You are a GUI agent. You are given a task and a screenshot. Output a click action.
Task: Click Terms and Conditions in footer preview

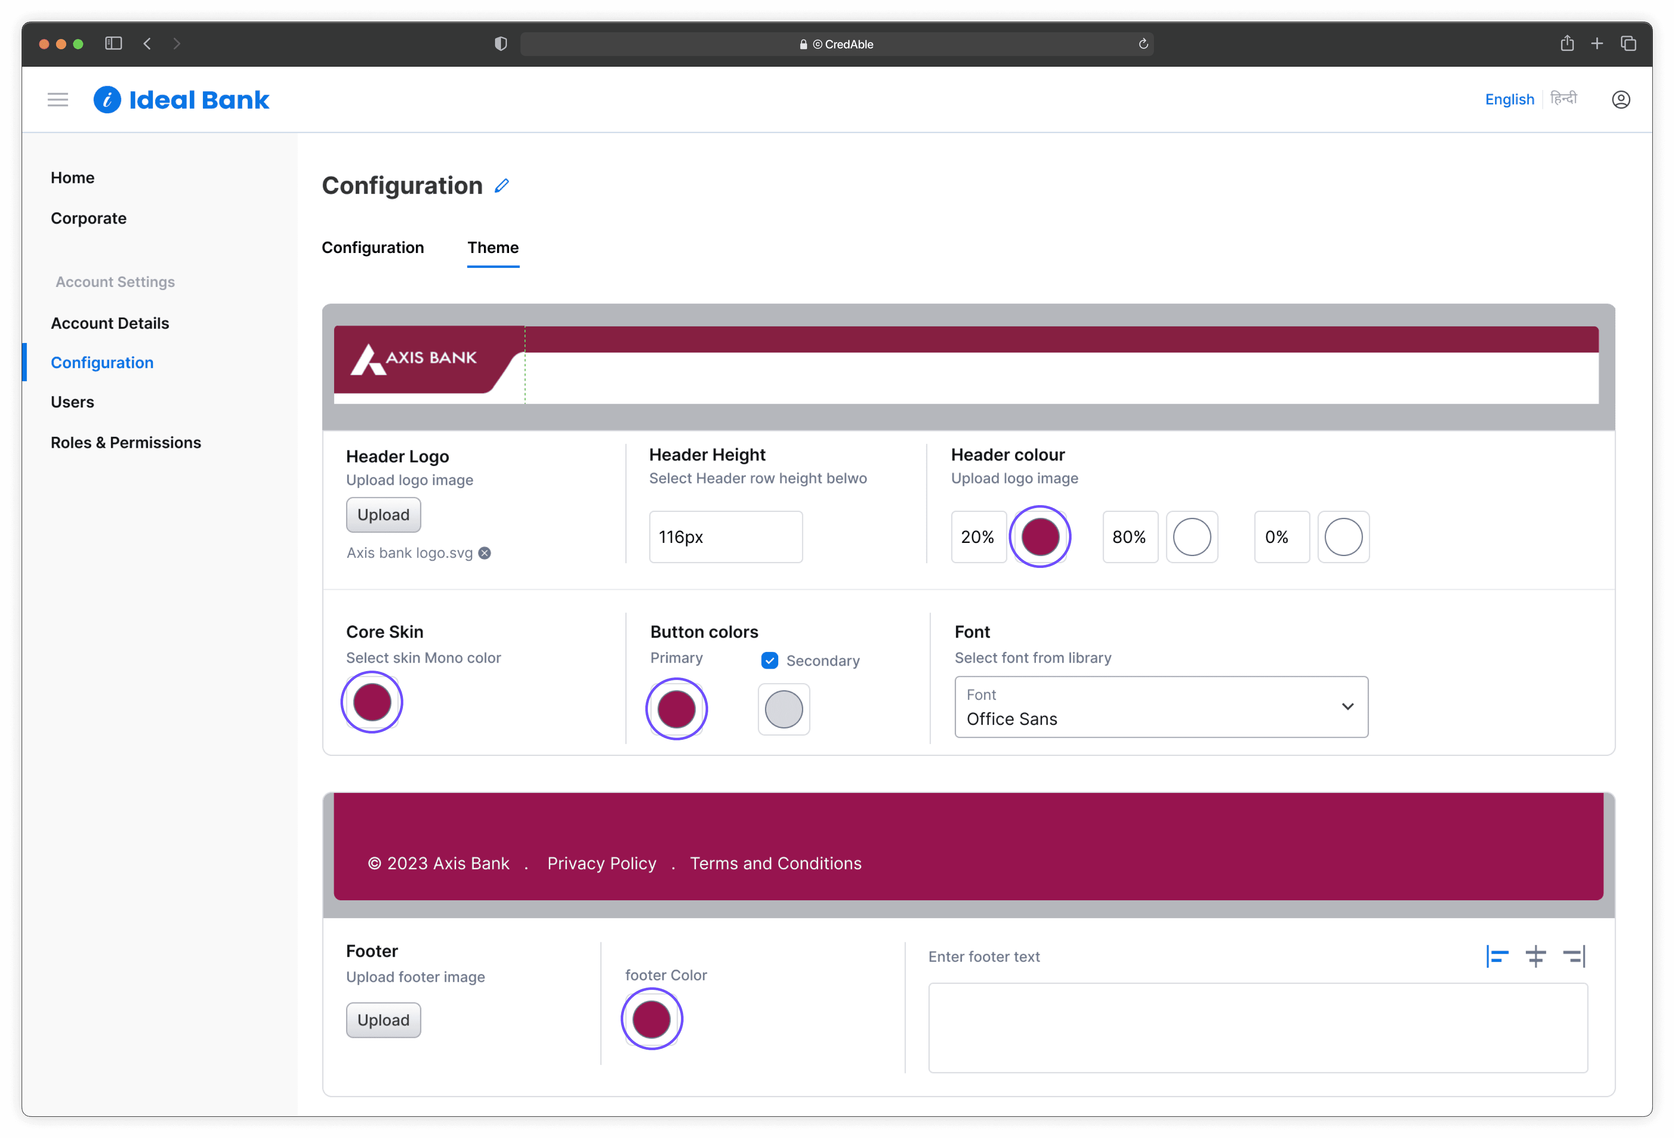point(775,863)
